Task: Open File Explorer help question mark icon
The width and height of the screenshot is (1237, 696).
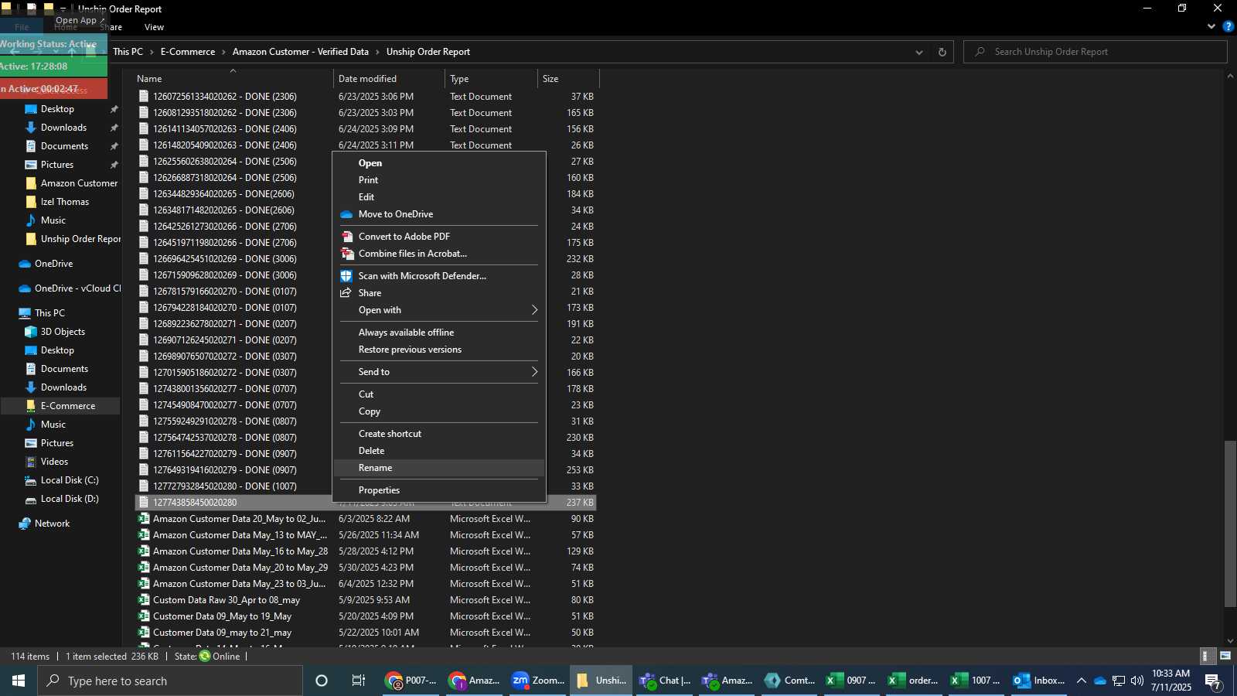Action: [1228, 26]
